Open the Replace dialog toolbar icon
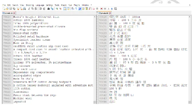Viewport: 192px width, 105px height. click(52, 9)
